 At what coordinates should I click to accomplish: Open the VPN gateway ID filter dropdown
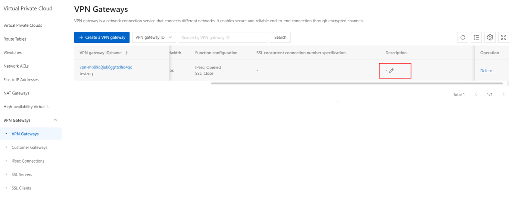click(x=154, y=37)
